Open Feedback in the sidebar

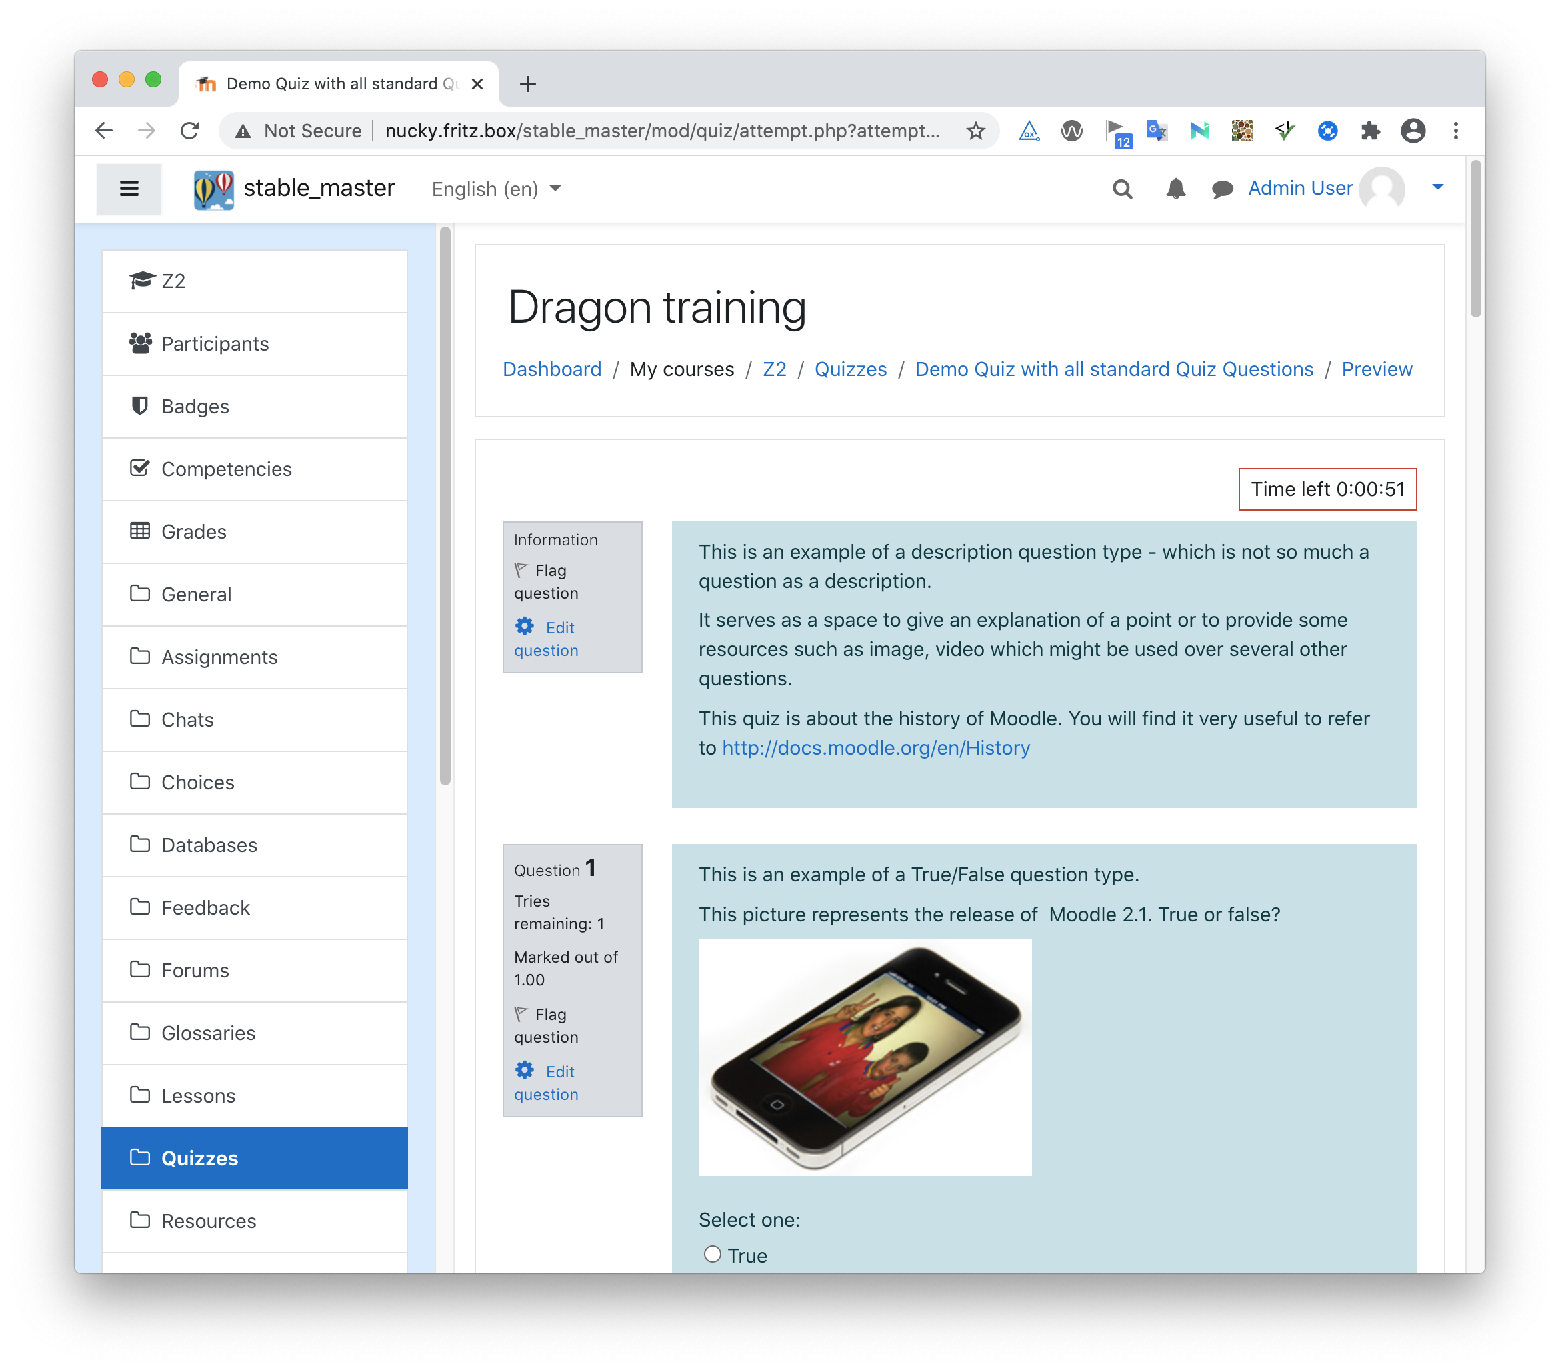pos(254,907)
